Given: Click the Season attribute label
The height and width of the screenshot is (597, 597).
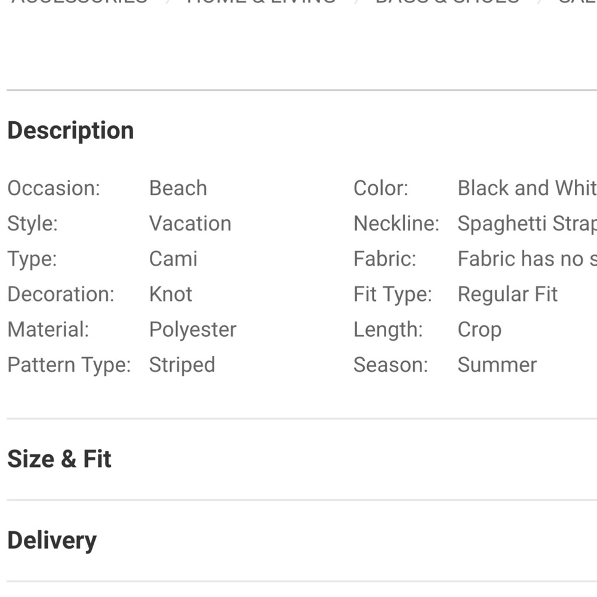Looking at the screenshot, I should [390, 365].
